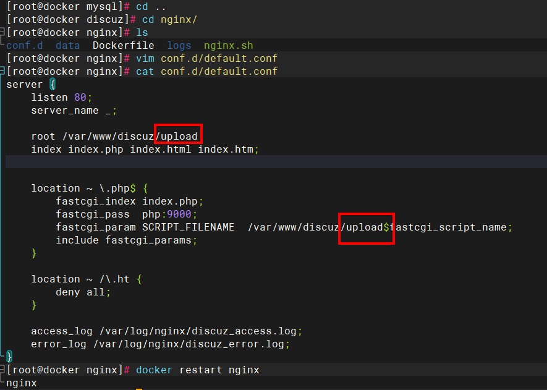Image resolution: width=547 pixels, height=390 pixels.
Task: Click the 'location ~ /\.ht {' line
Action: (x=87, y=279)
